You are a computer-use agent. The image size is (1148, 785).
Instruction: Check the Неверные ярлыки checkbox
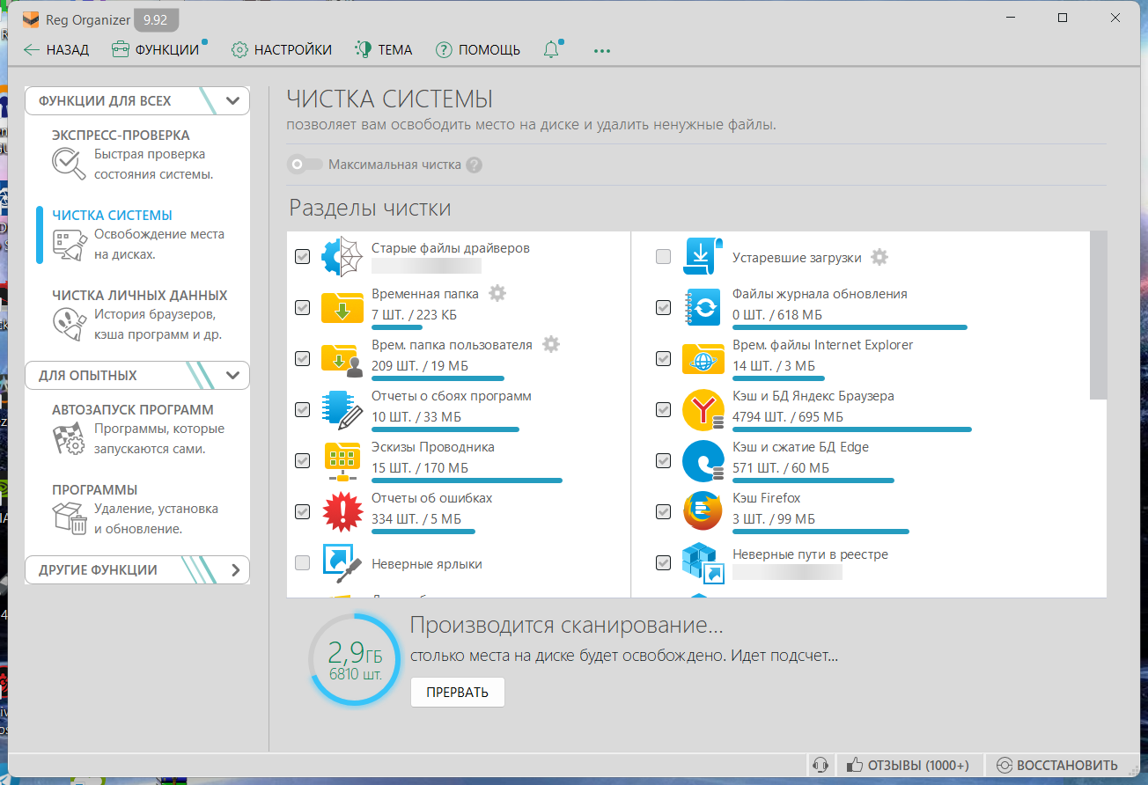(x=302, y=563)
